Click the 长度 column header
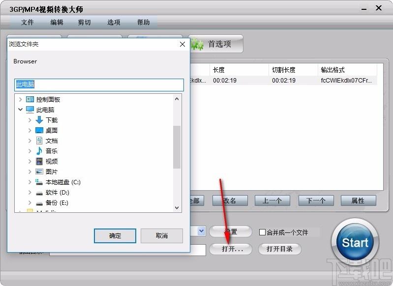 click(239, 70)
